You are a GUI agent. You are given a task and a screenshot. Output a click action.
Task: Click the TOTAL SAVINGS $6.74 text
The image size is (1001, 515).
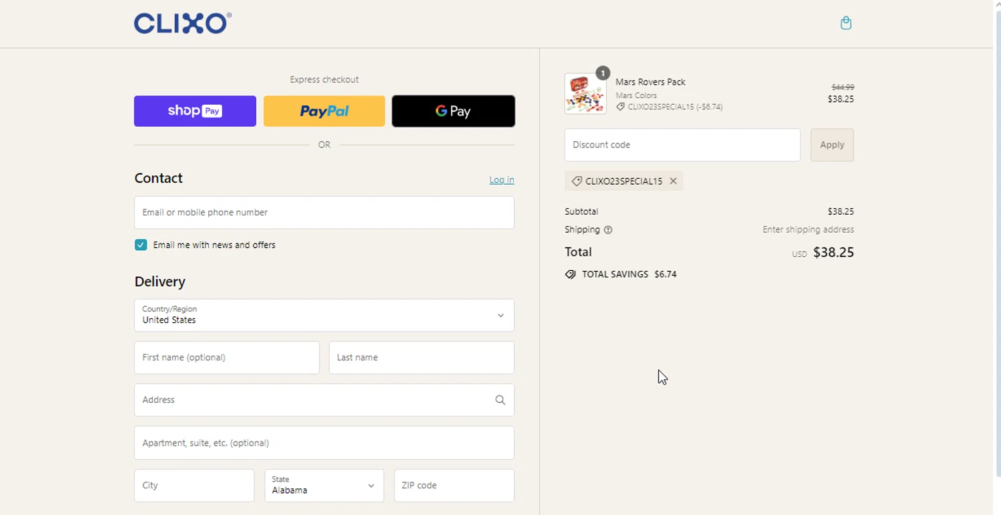[629, 274]
